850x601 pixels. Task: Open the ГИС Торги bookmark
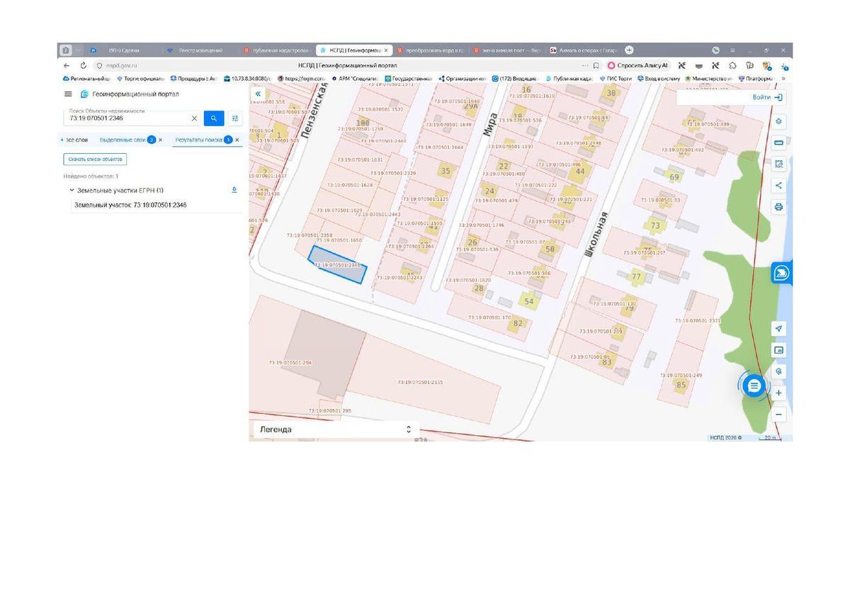(x=615, y=79)
